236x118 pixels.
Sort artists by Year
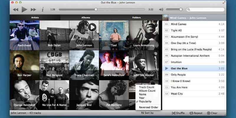(142, 98)
